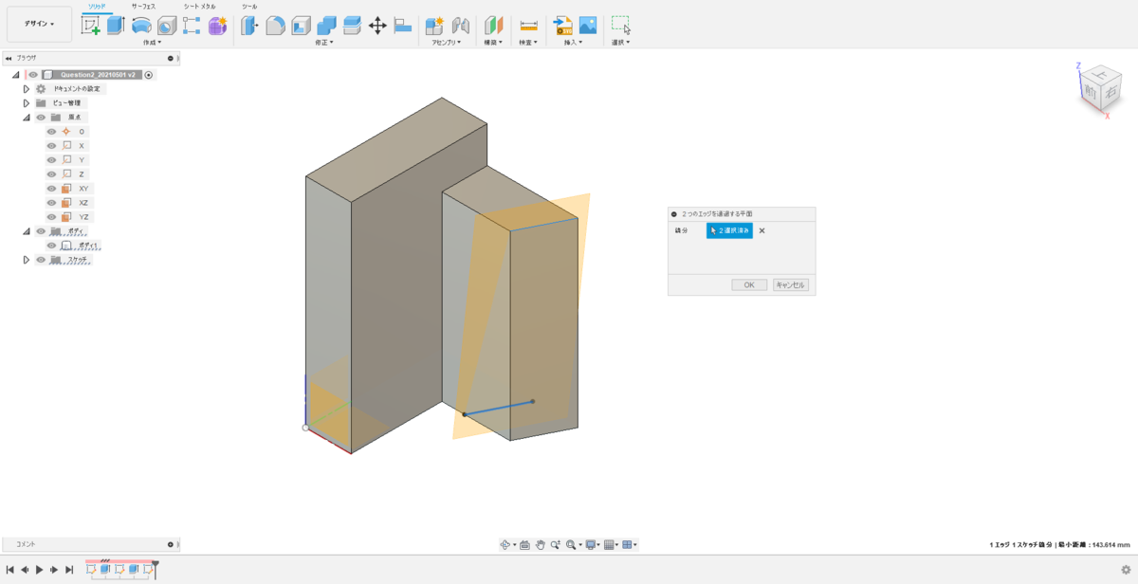Select the Measure tool
The width and height of the screenshot is (1138, 584).
pos(529,26)
